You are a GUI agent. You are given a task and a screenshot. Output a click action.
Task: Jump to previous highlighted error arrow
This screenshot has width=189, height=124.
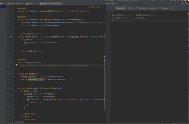pyautogui.click(x=101, y=7)
